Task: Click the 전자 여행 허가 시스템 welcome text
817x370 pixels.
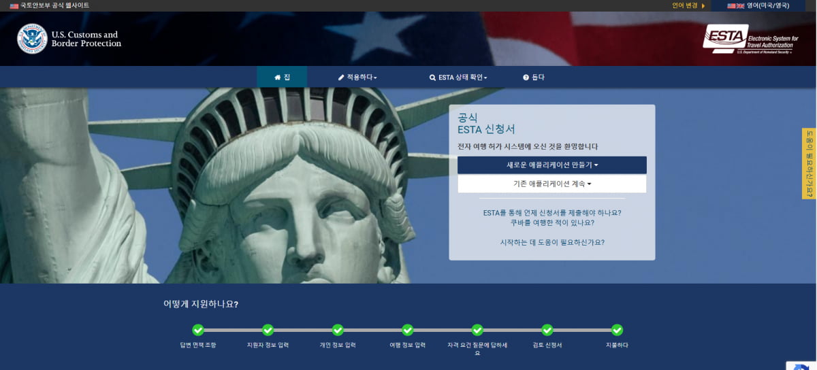Action: point(528,146)
